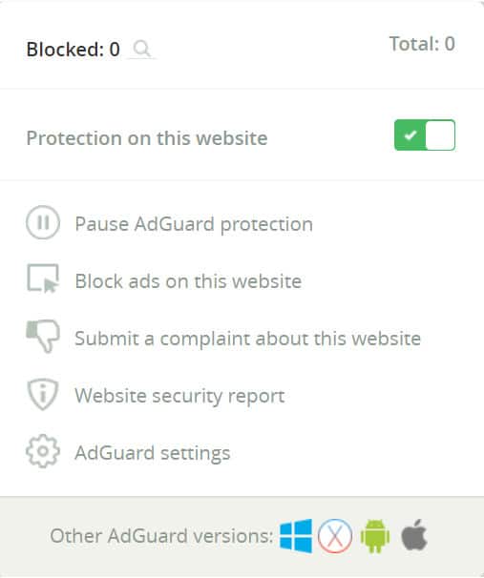This screenshot has width=484, height=578.
Task: Click the green checkmark on toggle
Action: click(410, 135)
